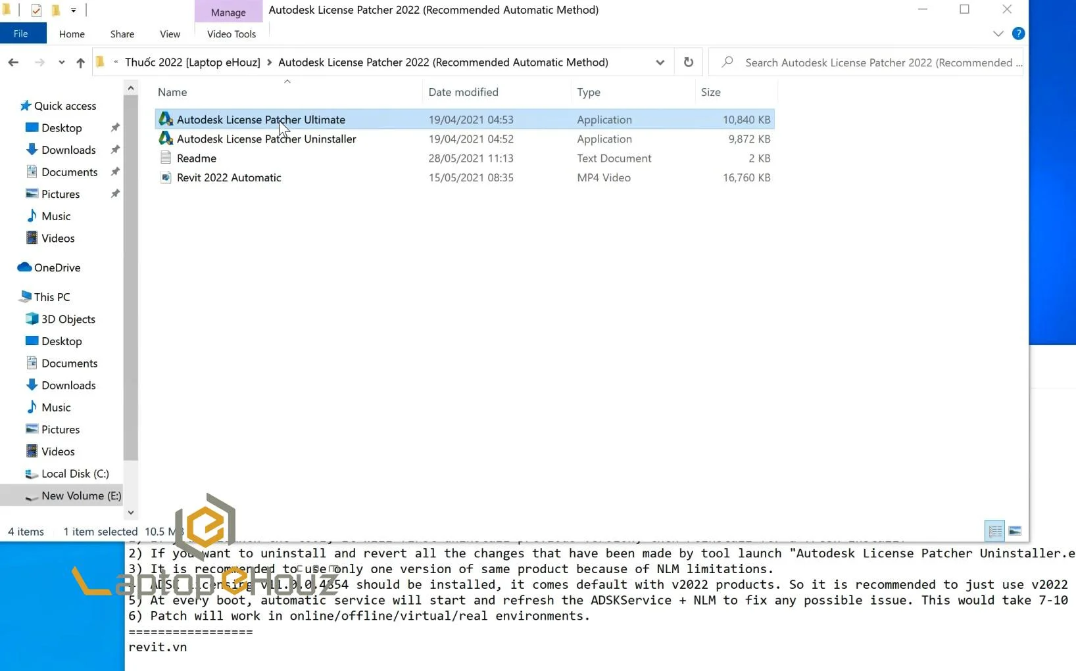Image resolution: width=1076 pixels, height=671 pixels.
Task: Switch to the Share ribbon tab
Action: [122, 34]
